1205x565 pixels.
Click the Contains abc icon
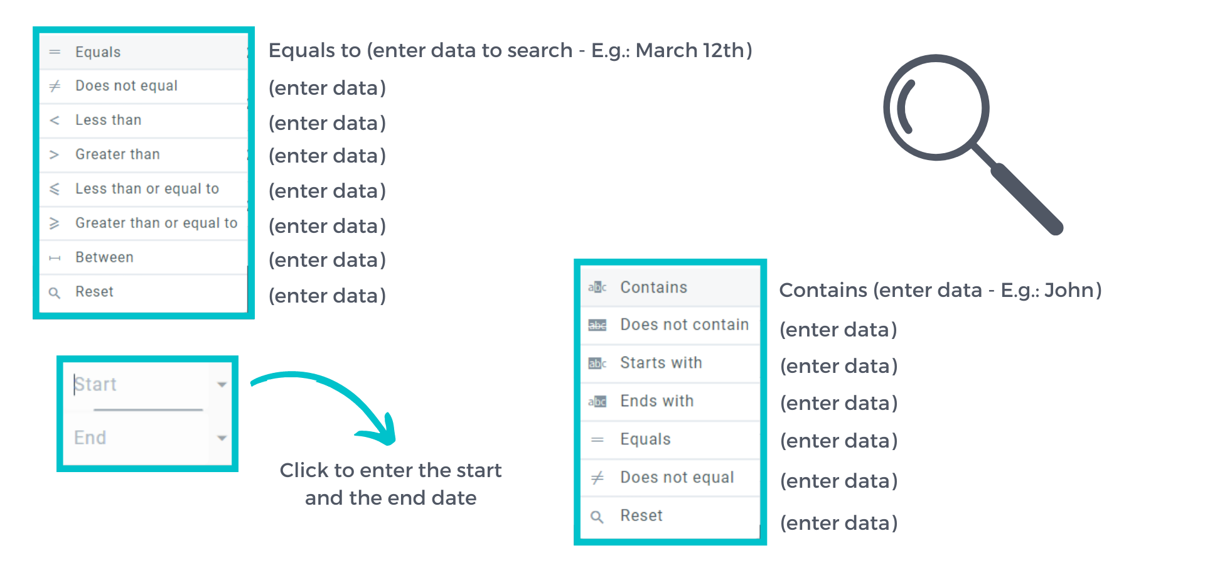coord(597,288)
